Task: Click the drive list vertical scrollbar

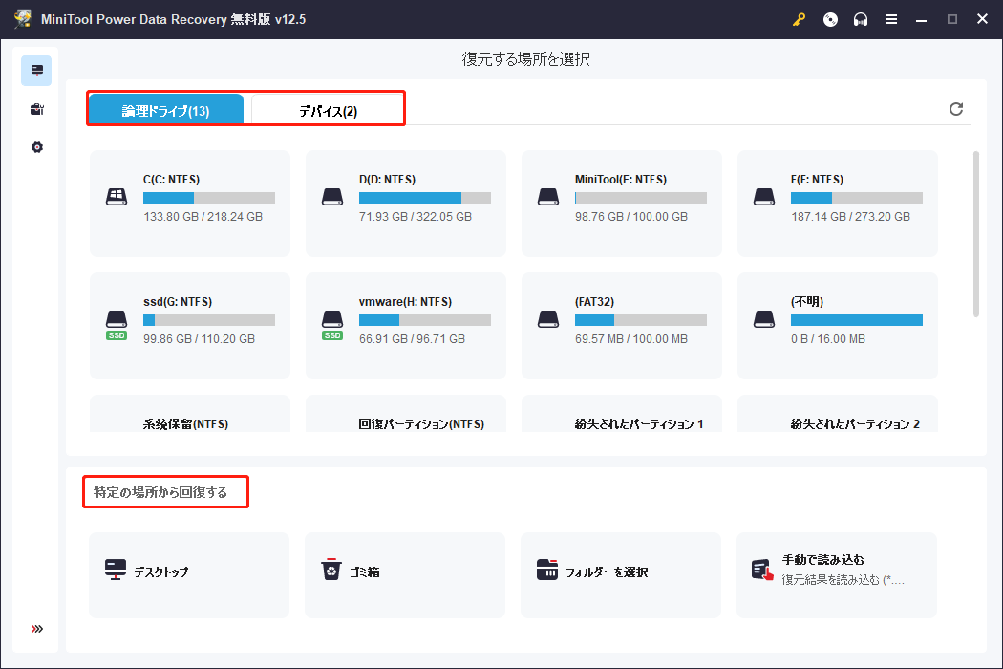Action: 975,233
